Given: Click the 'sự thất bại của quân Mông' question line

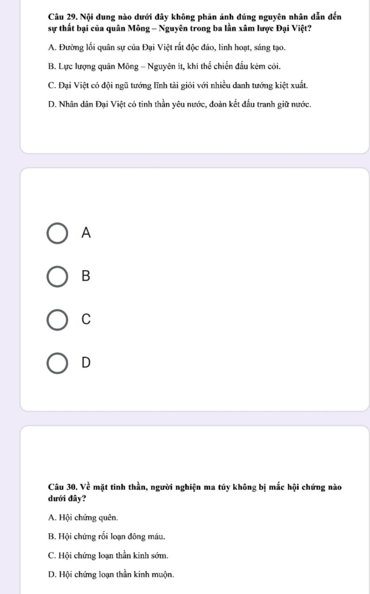Looking at the screenshot, I should [x=180, y=29].
